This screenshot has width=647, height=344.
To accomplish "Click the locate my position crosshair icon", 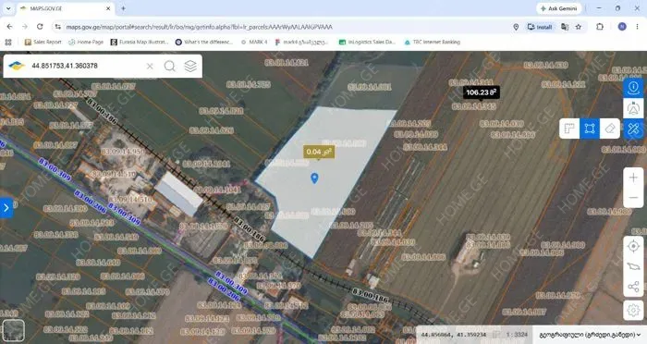I will (x=633, y=246).
